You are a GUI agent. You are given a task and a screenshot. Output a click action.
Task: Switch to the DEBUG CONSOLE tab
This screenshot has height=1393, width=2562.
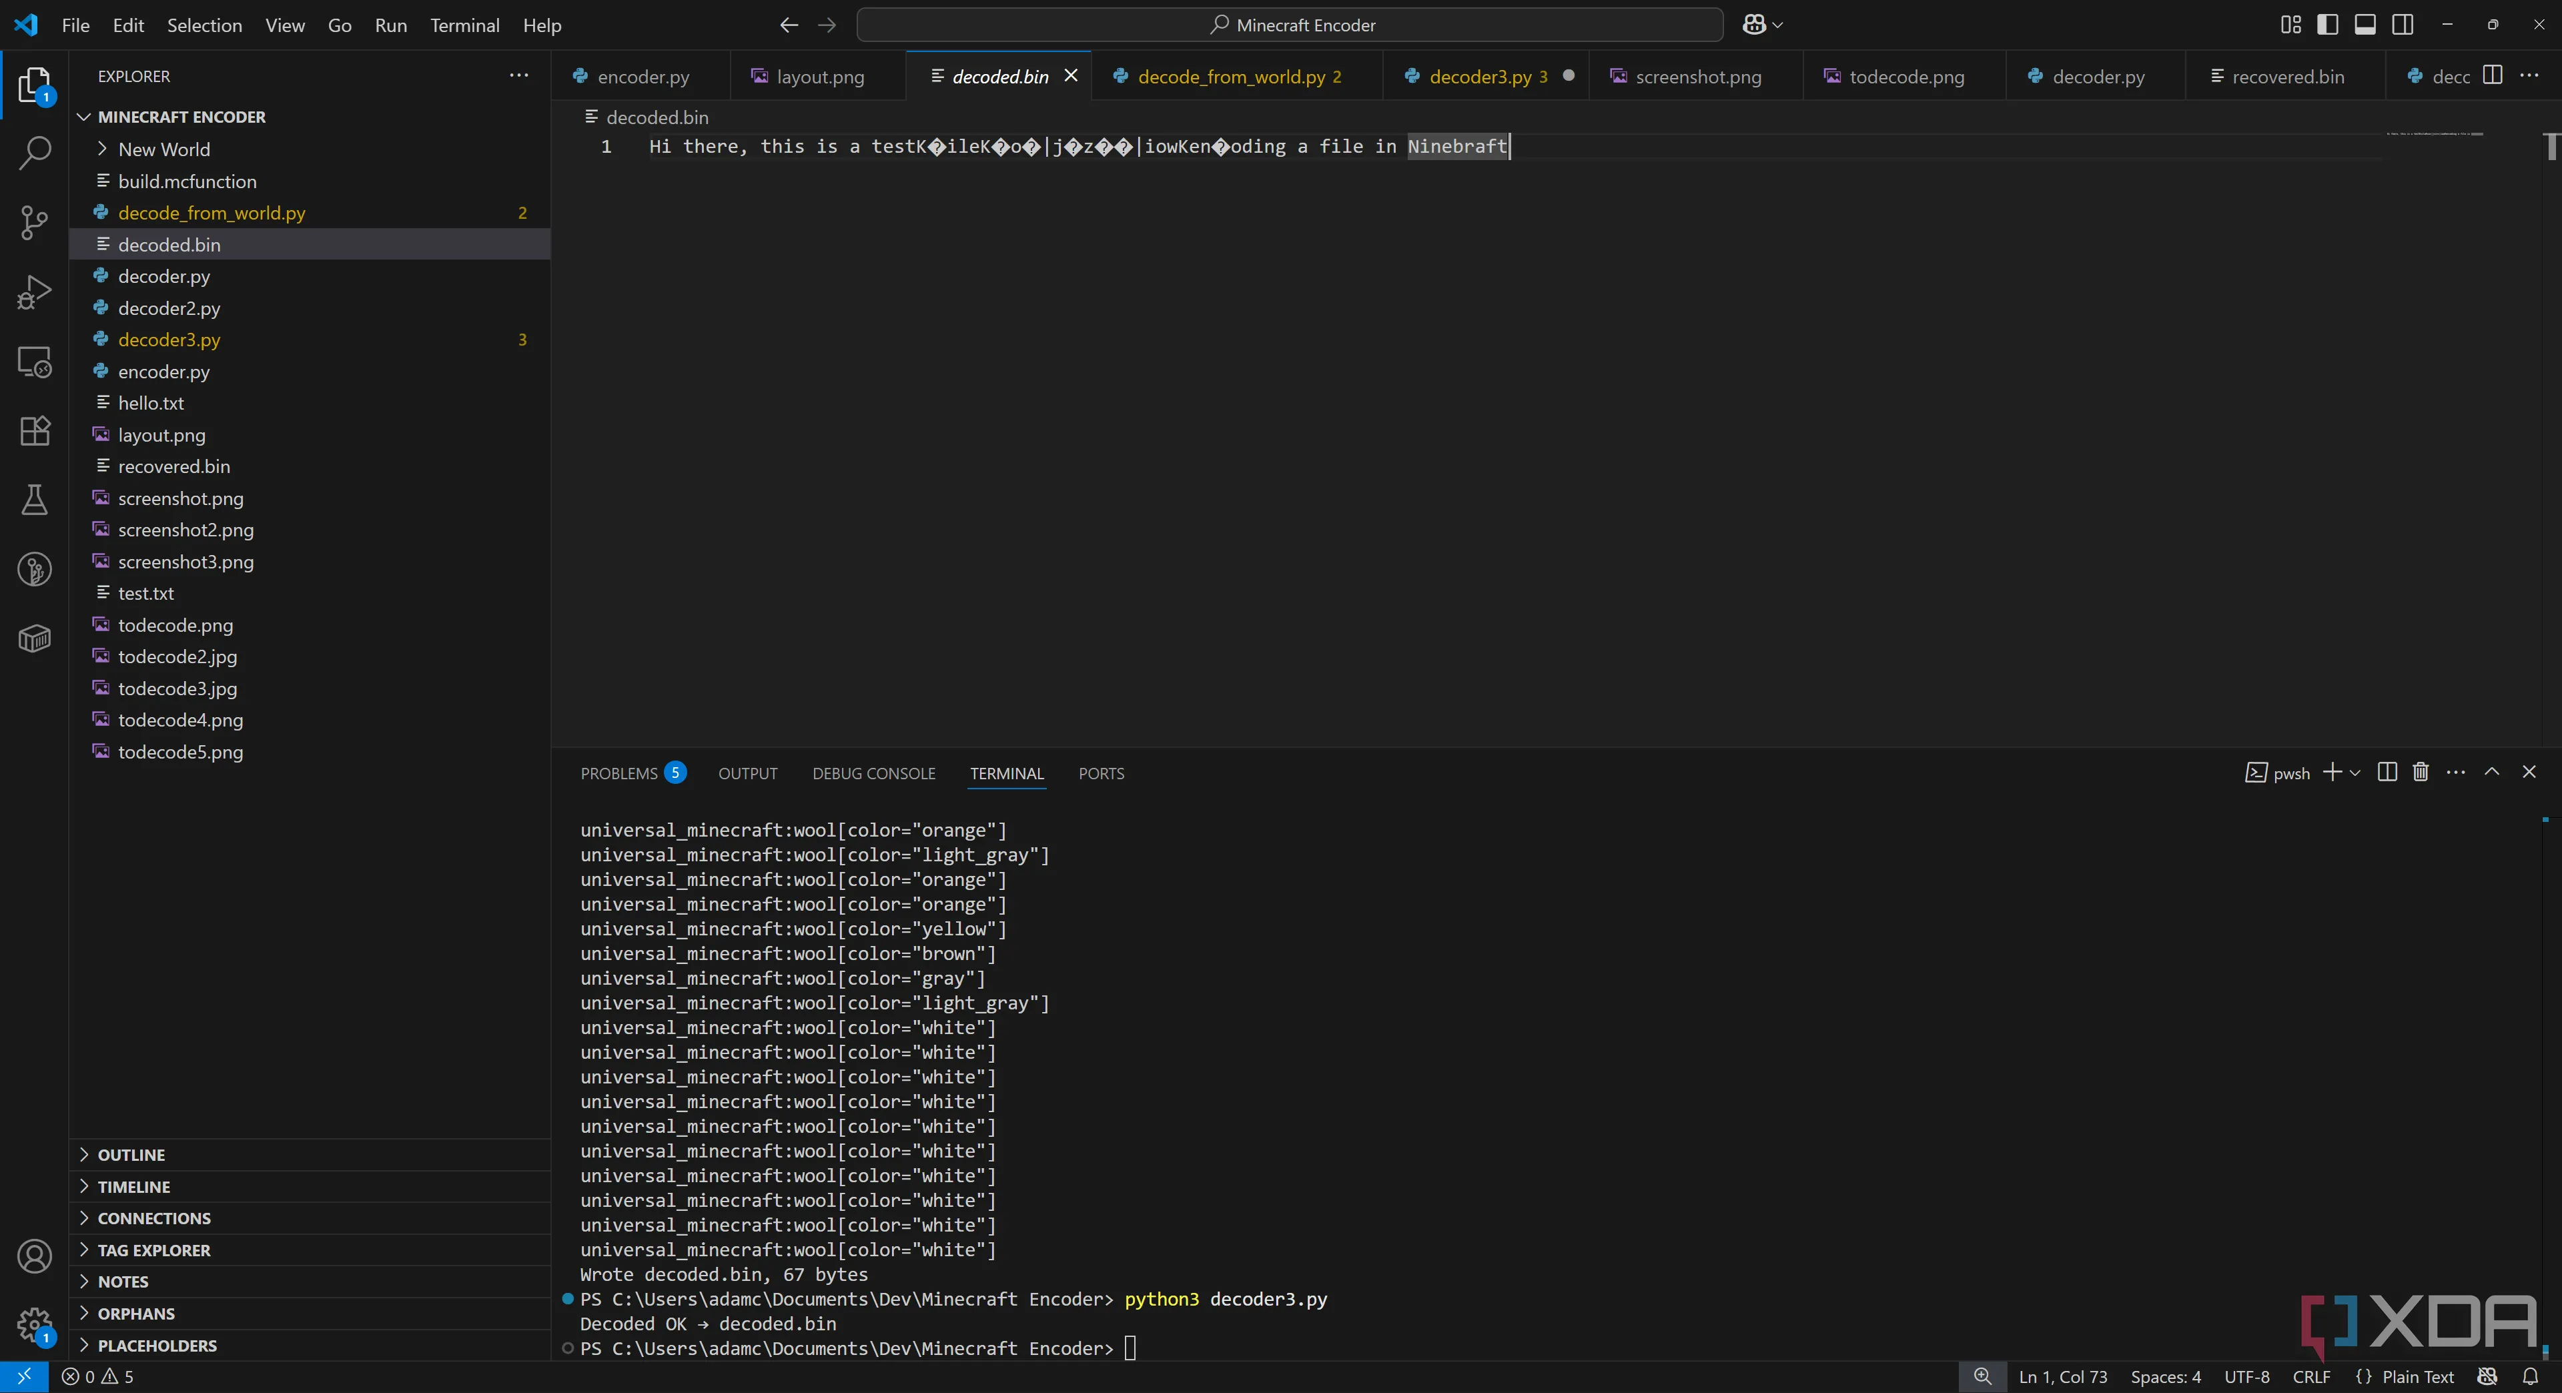[x=873, y=774]
